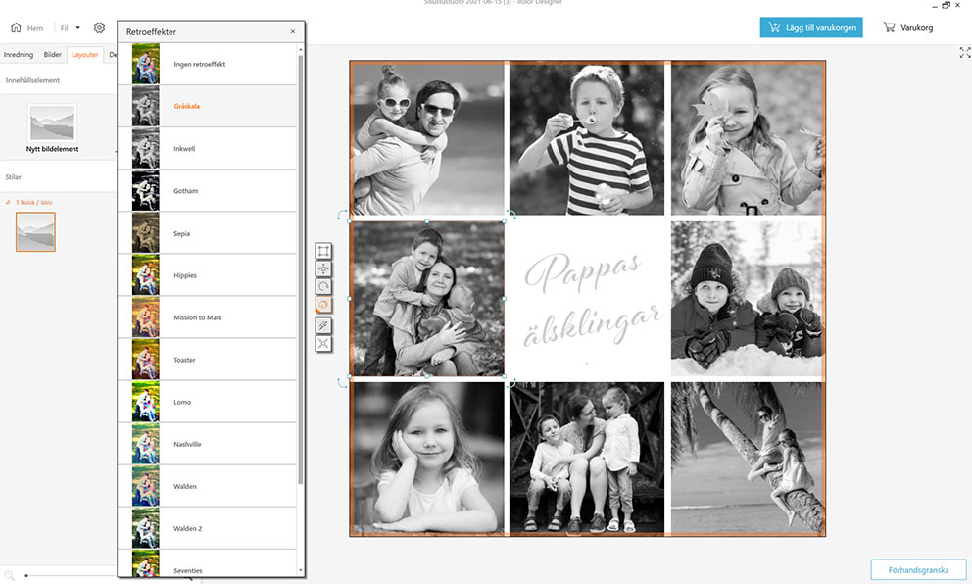The image size is (972, 584).
Task: Click the zoom magnifier icon at bottom left
Action: tap(9, 575)
